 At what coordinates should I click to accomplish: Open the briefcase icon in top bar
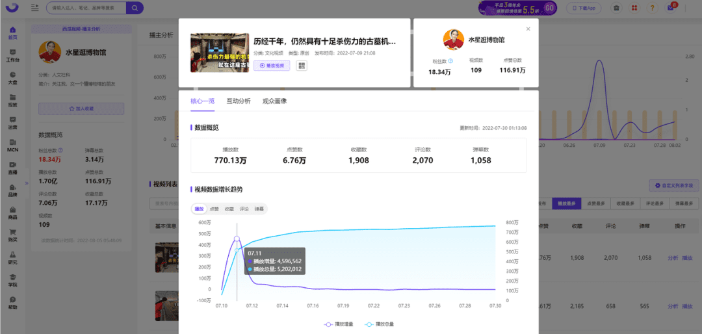click(x=616, y=8)
